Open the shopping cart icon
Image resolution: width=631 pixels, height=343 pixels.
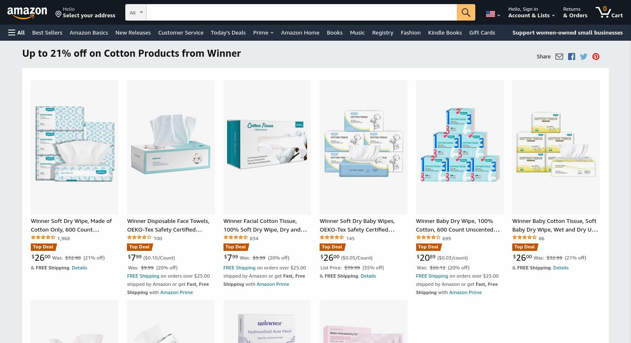click(x=609, y=12)
